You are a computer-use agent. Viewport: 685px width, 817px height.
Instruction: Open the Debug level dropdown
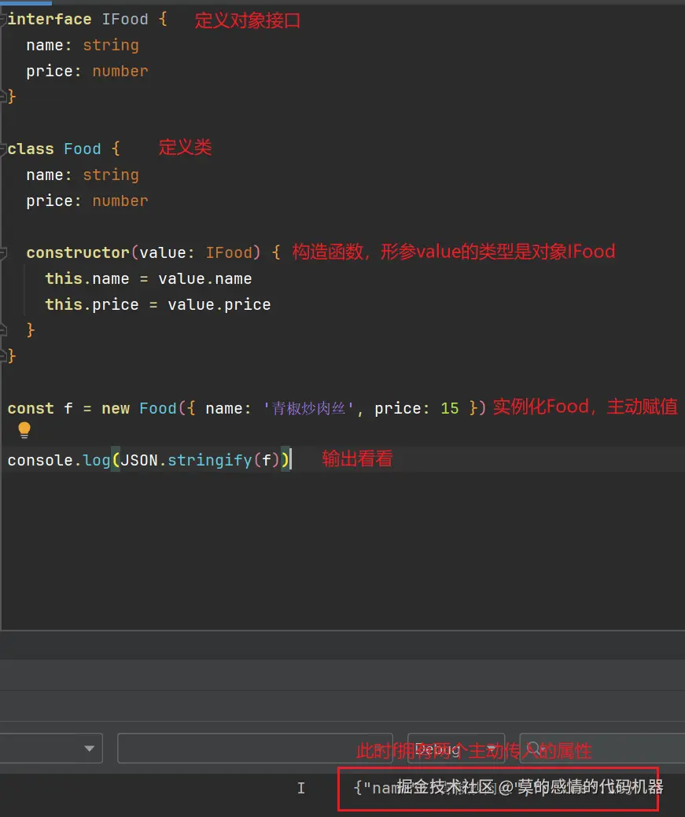(455, 749)
